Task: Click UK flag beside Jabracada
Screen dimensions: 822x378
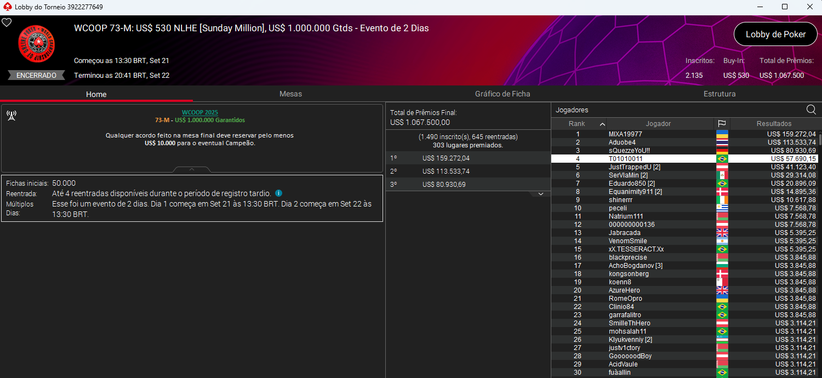Action: (x=722, y=233)
